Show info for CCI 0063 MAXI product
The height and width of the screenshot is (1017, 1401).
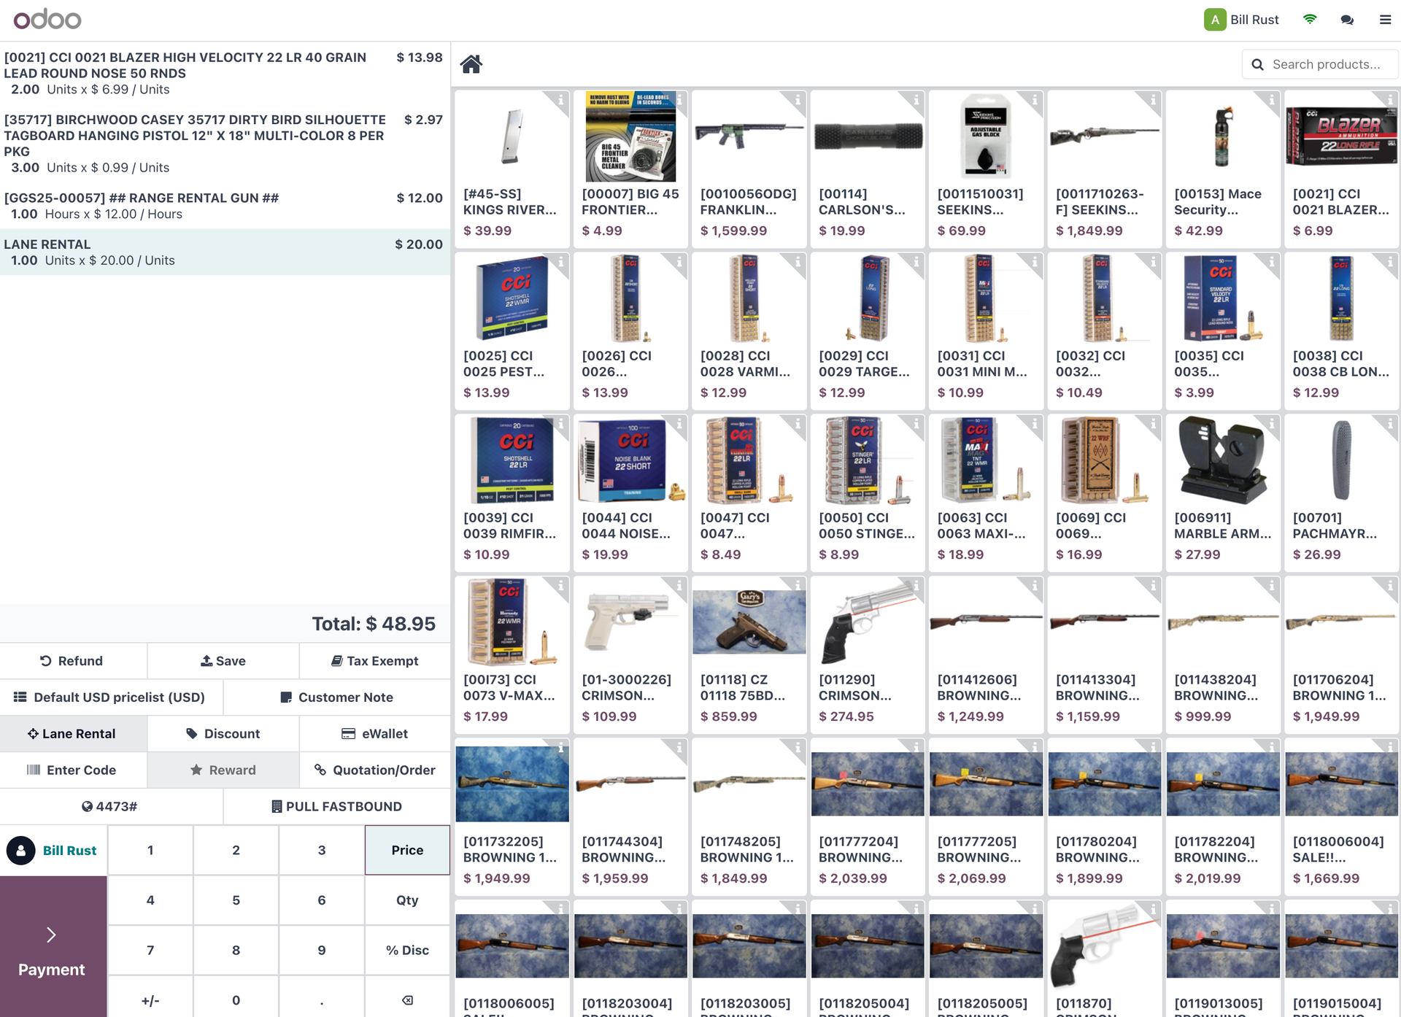pyautogui.click(x=1034, y=423)
